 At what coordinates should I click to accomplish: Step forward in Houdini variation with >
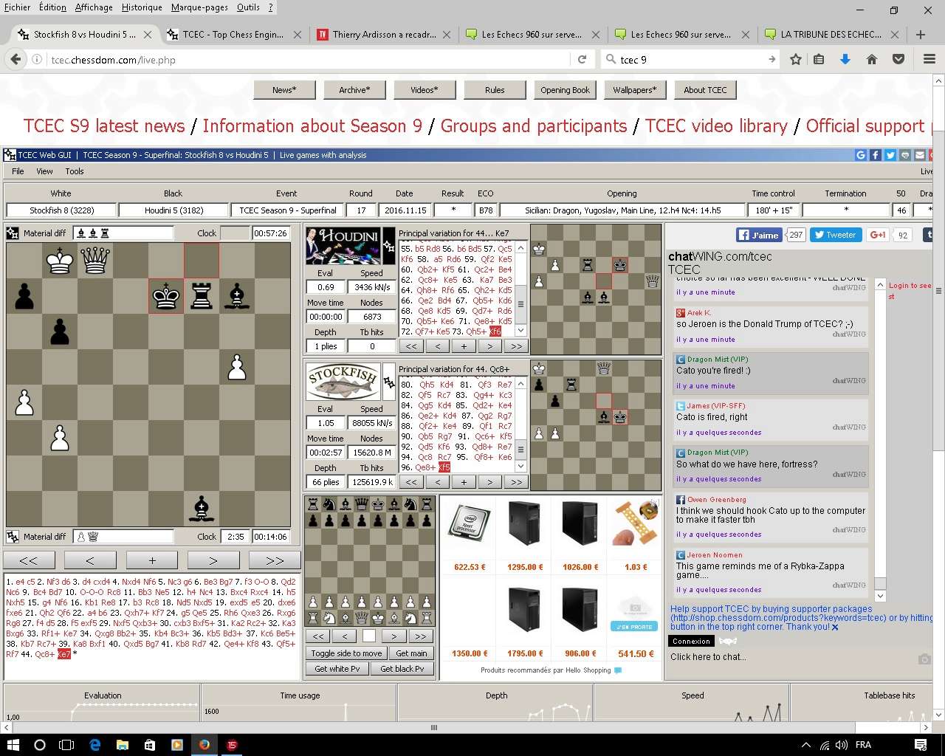[x=489, y=346]
